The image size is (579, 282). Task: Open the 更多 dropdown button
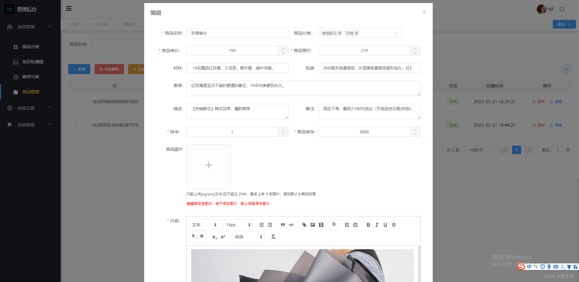(564, 24)
